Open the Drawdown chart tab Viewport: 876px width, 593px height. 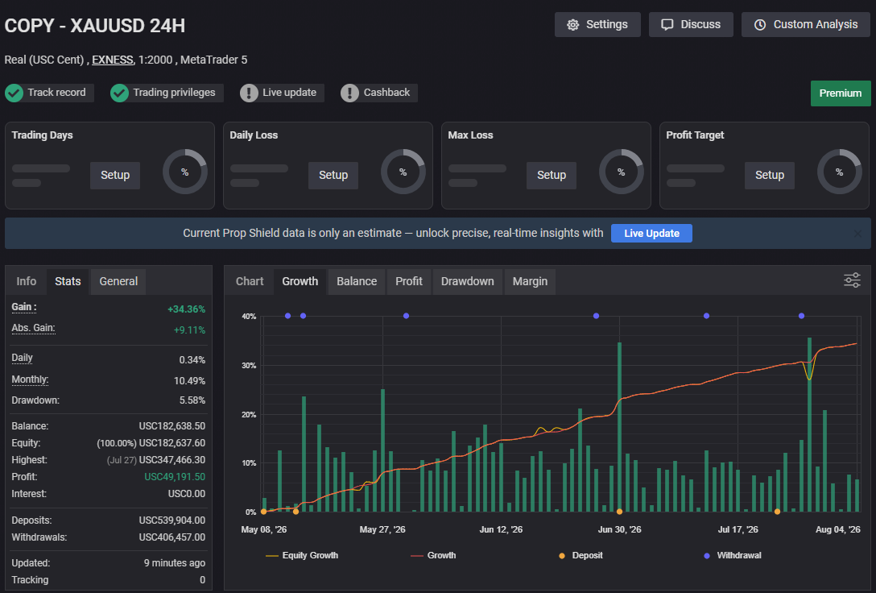coord(468,281)
